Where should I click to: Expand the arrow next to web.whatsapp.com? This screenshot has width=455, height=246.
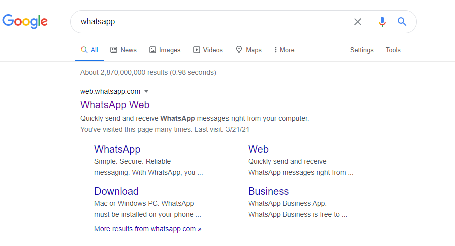pos(146,91)
